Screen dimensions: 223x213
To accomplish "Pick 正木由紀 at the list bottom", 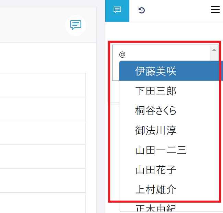I will tap(156, 208).
